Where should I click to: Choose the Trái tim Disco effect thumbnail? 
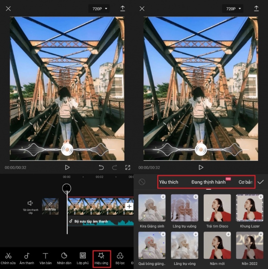(217, 209)
